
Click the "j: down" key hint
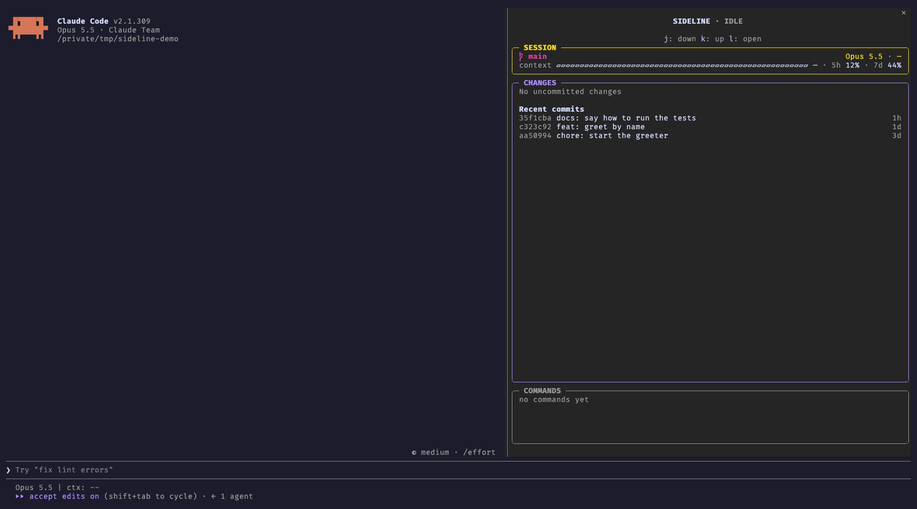(680, 39)
